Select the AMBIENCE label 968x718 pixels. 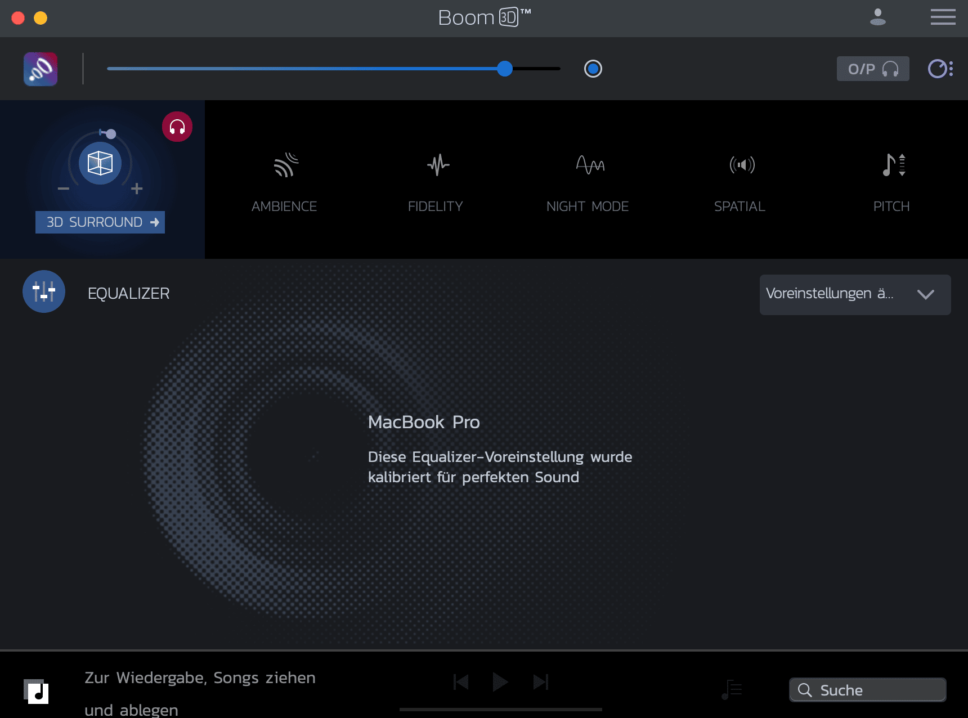point(284,207)
